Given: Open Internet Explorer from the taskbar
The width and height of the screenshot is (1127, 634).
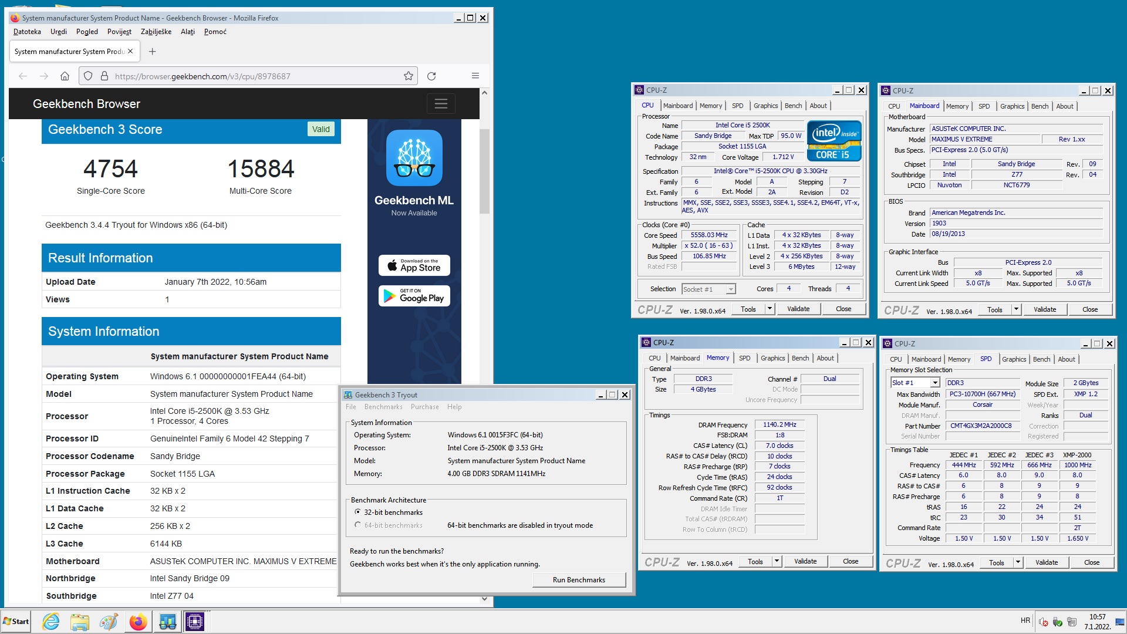Looking at the screenshot, I should pyautogui.click(x=51, y=622).
